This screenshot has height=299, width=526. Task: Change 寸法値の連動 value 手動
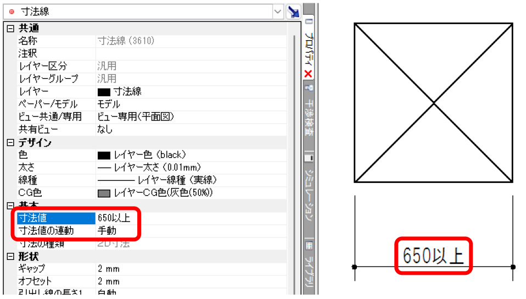point(107,231)
